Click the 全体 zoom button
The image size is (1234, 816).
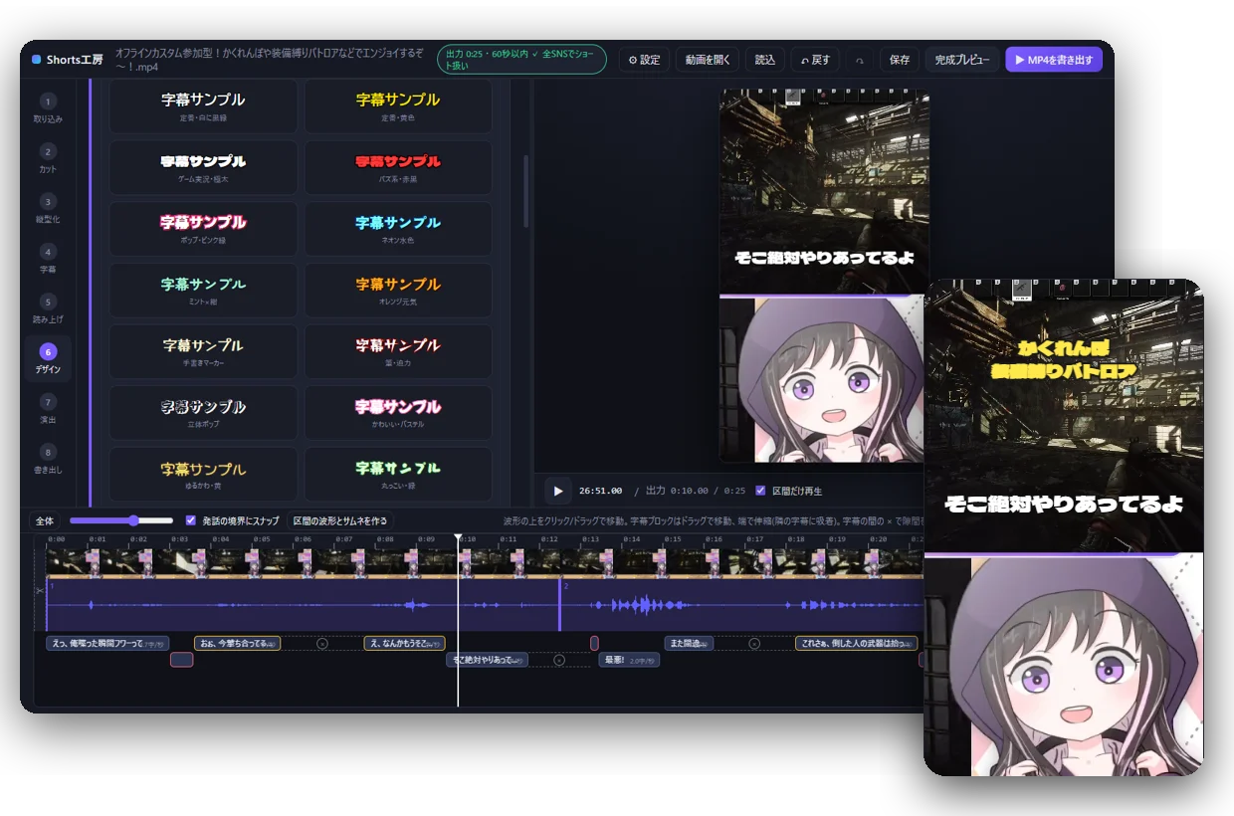coord(45,520)
